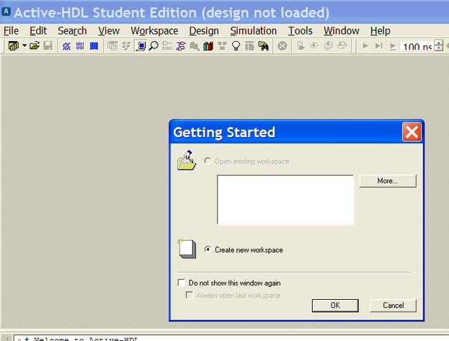449x341 pixels.
Task: Click the grayed structure icon left of the monitor icon
Action: coord(126,46)
